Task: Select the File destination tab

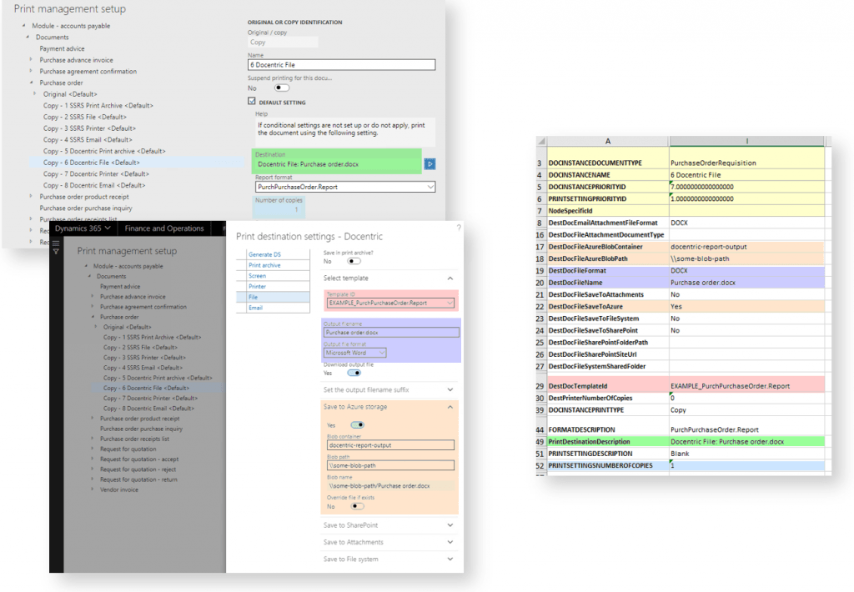Action: pyautogui.click(x=273, y=297)
